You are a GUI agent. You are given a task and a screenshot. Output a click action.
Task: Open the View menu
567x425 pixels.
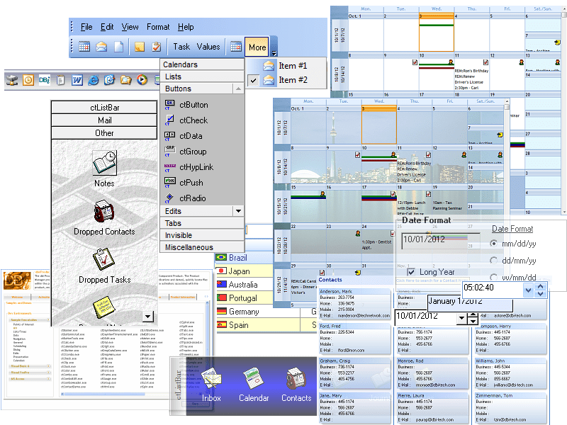pos(130,27)
